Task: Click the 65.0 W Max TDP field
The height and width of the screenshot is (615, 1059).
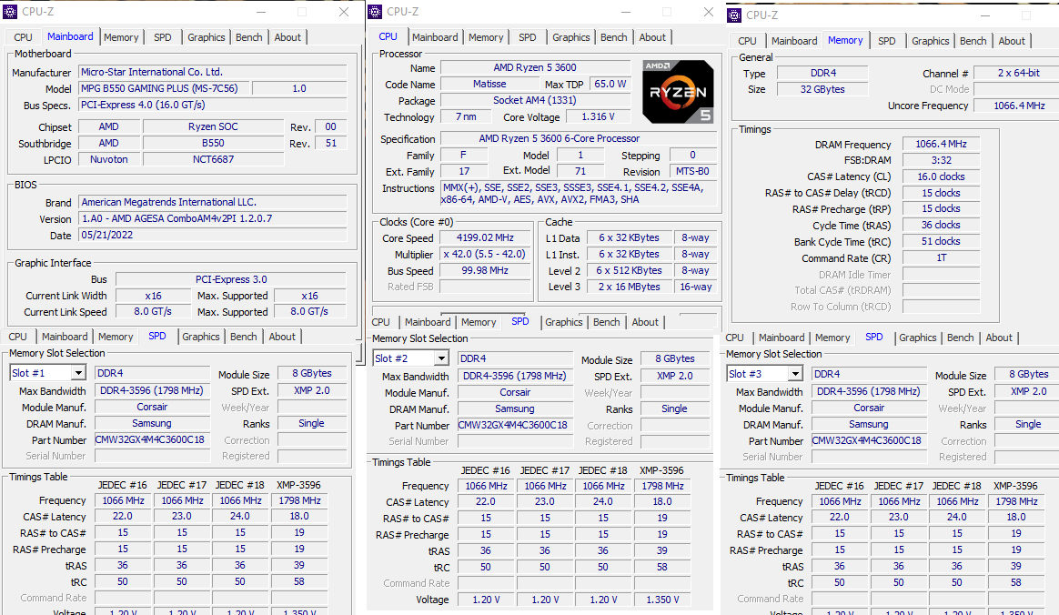Action: 610,84
